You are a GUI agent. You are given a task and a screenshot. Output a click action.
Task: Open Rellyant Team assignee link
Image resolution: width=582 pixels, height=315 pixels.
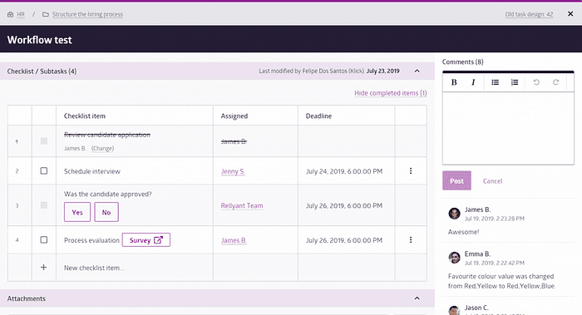[x=242, y=205]
